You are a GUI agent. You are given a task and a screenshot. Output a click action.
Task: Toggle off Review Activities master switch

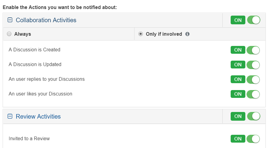245,116
